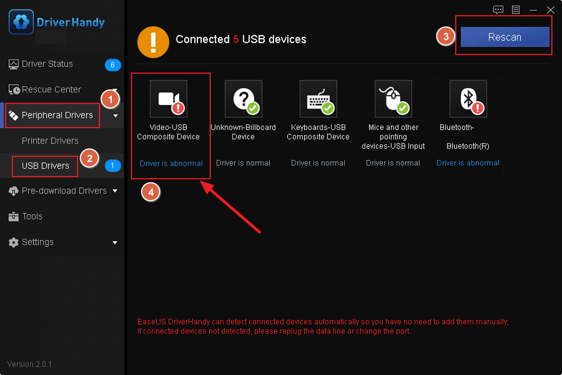Open USB Drivers submenu item
Screen dimensions: 562x375
45,166
